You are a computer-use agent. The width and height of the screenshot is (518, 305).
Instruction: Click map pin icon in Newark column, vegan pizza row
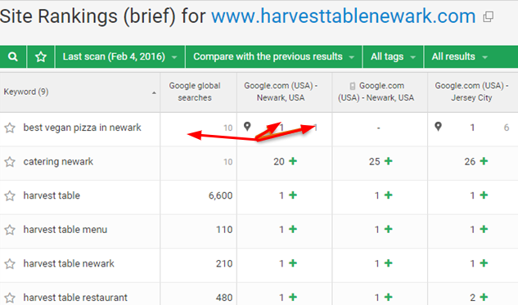pyautogui.click(x=247, y=126)
